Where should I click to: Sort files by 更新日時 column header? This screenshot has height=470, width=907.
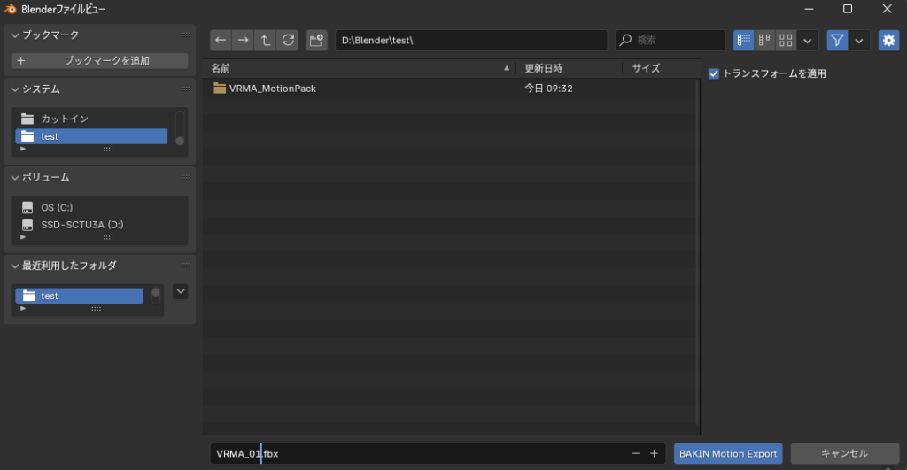click(x=544, y=68)
